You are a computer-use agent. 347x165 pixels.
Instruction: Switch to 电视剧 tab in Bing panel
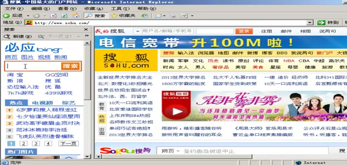[42, 103]
